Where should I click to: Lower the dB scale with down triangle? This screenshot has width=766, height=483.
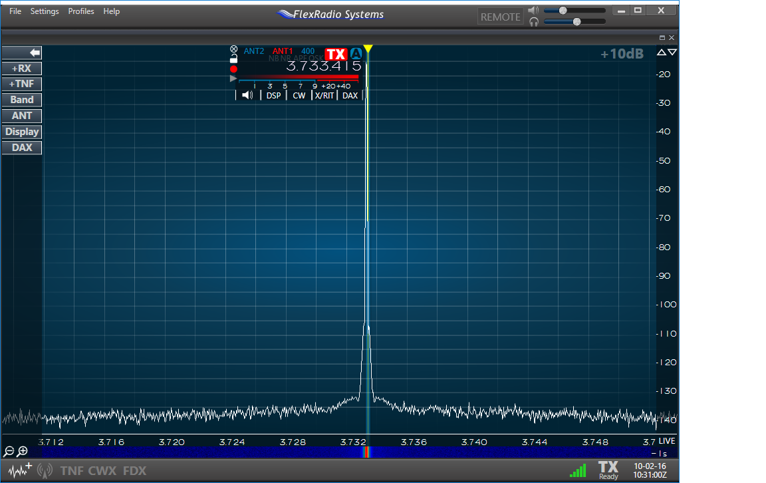pos(673,53)
